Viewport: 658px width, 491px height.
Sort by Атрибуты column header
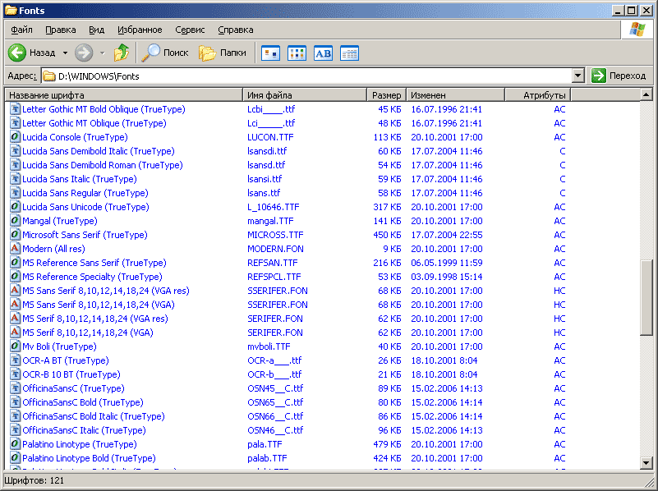tap(537, 95)
